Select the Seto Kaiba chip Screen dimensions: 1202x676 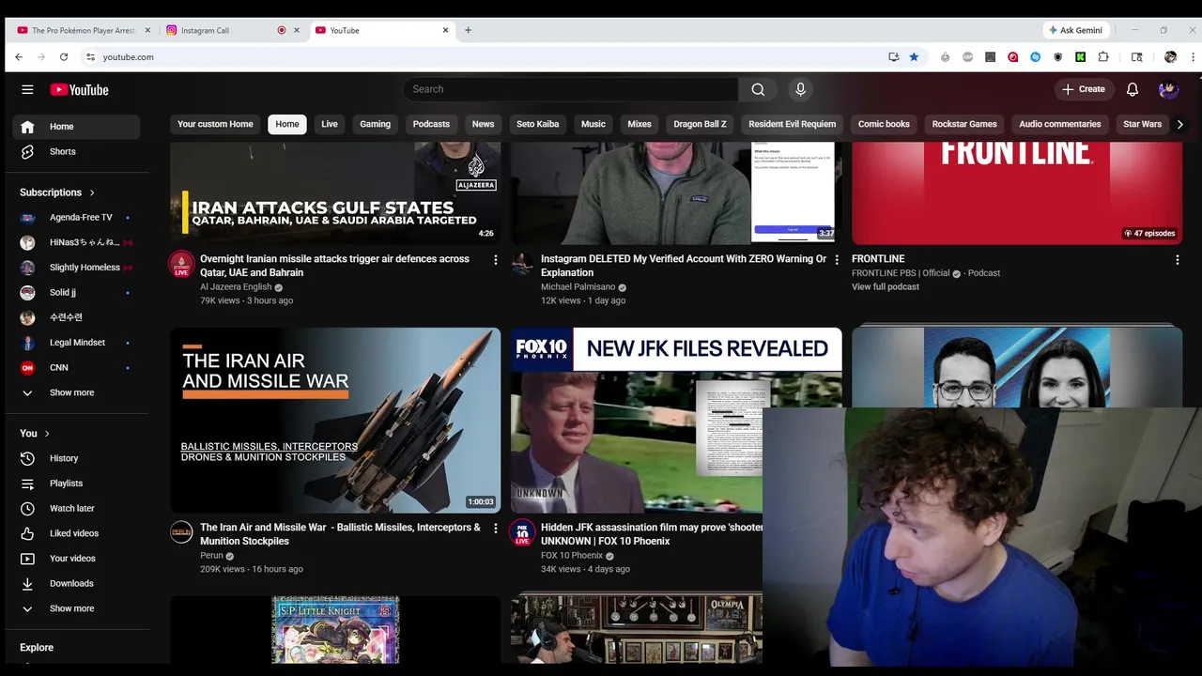[x=537, y=124]
